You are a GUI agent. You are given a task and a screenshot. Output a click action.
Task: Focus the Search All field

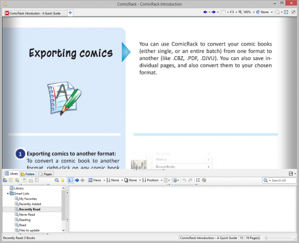point(283,180)
